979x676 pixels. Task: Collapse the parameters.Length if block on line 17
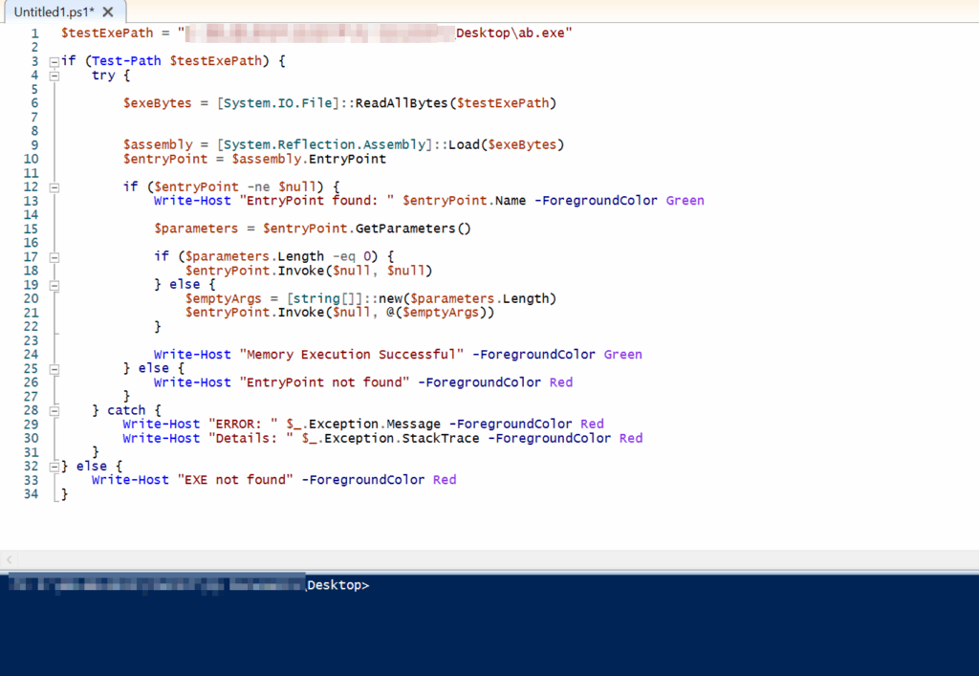(54, 257)
